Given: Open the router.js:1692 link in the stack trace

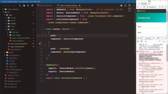Looking at the screenshot, I should (x=157, y=68).
